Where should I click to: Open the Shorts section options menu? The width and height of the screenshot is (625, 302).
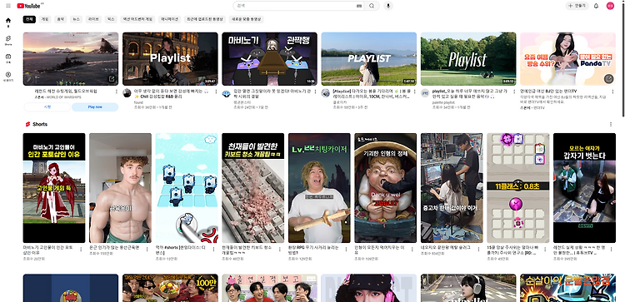611,124
